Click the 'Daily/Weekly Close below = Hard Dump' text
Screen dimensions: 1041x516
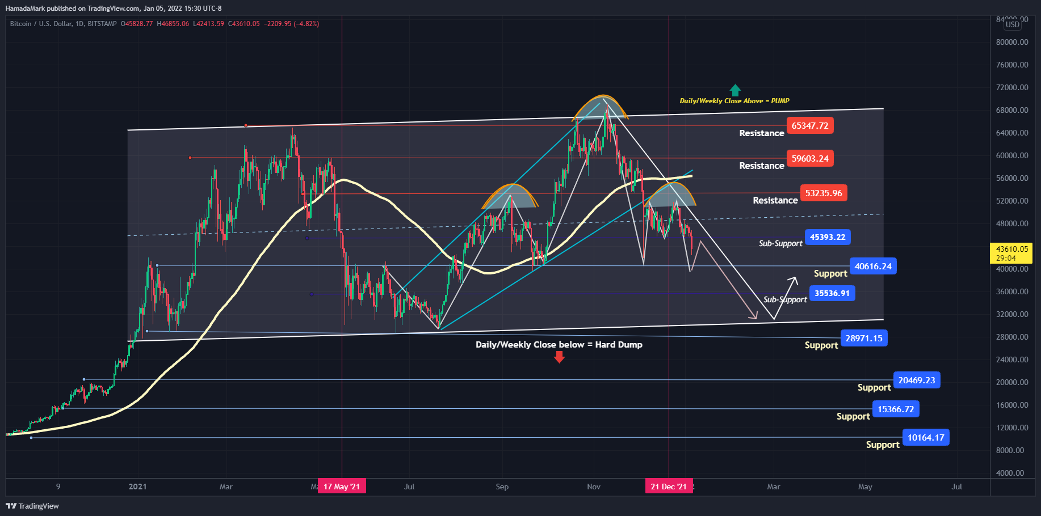pos(559,344)
